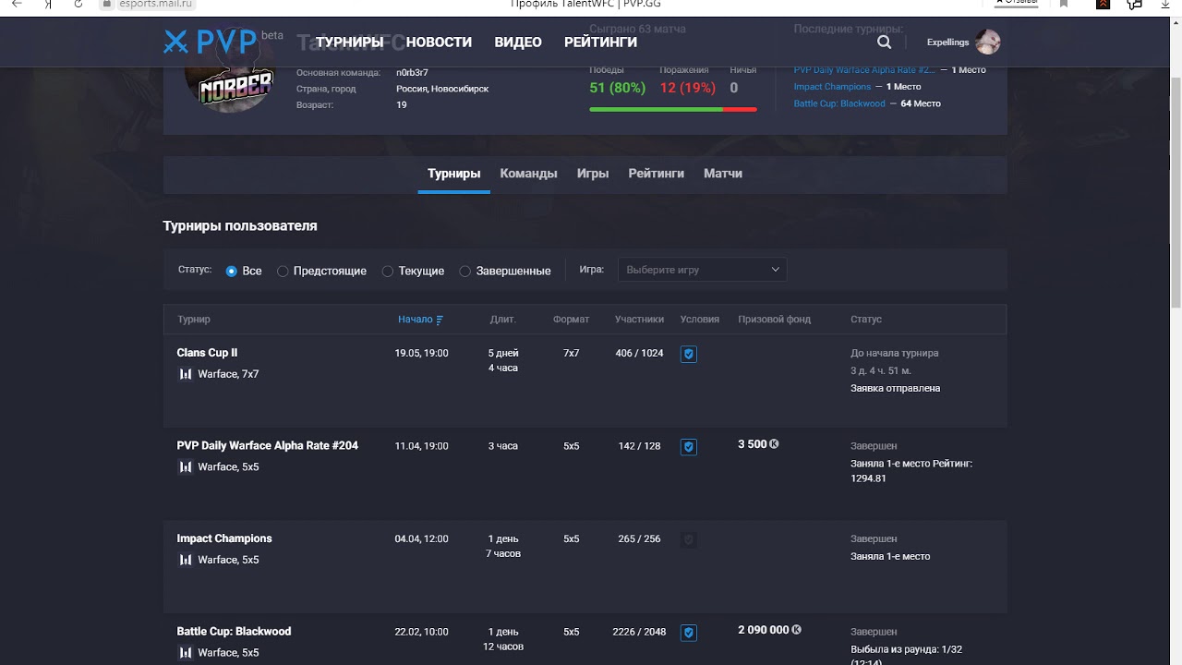Click the shield conditions icon for Battle Cup: Blackwood
Viewport: 1182px width, 665px height.
pyautogui.click(x=688, y=633)
